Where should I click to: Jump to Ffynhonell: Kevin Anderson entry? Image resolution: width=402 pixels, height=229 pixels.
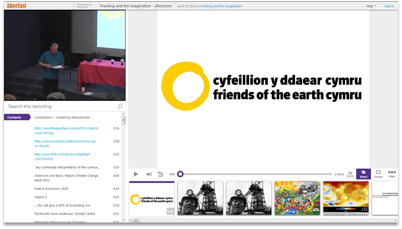click(65, 214)
